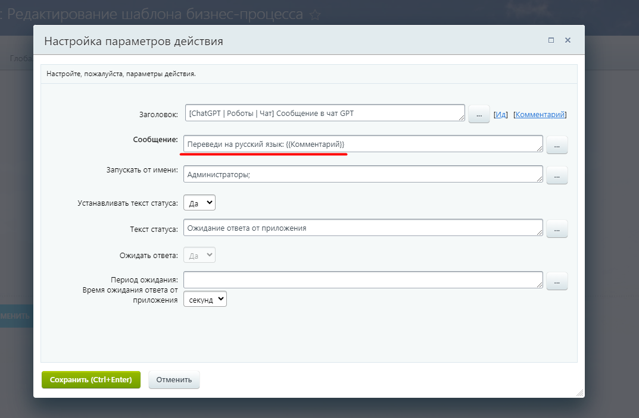639x418 pixels.
Task: Open value picker for Заголовок field
Action: [479, 114]
